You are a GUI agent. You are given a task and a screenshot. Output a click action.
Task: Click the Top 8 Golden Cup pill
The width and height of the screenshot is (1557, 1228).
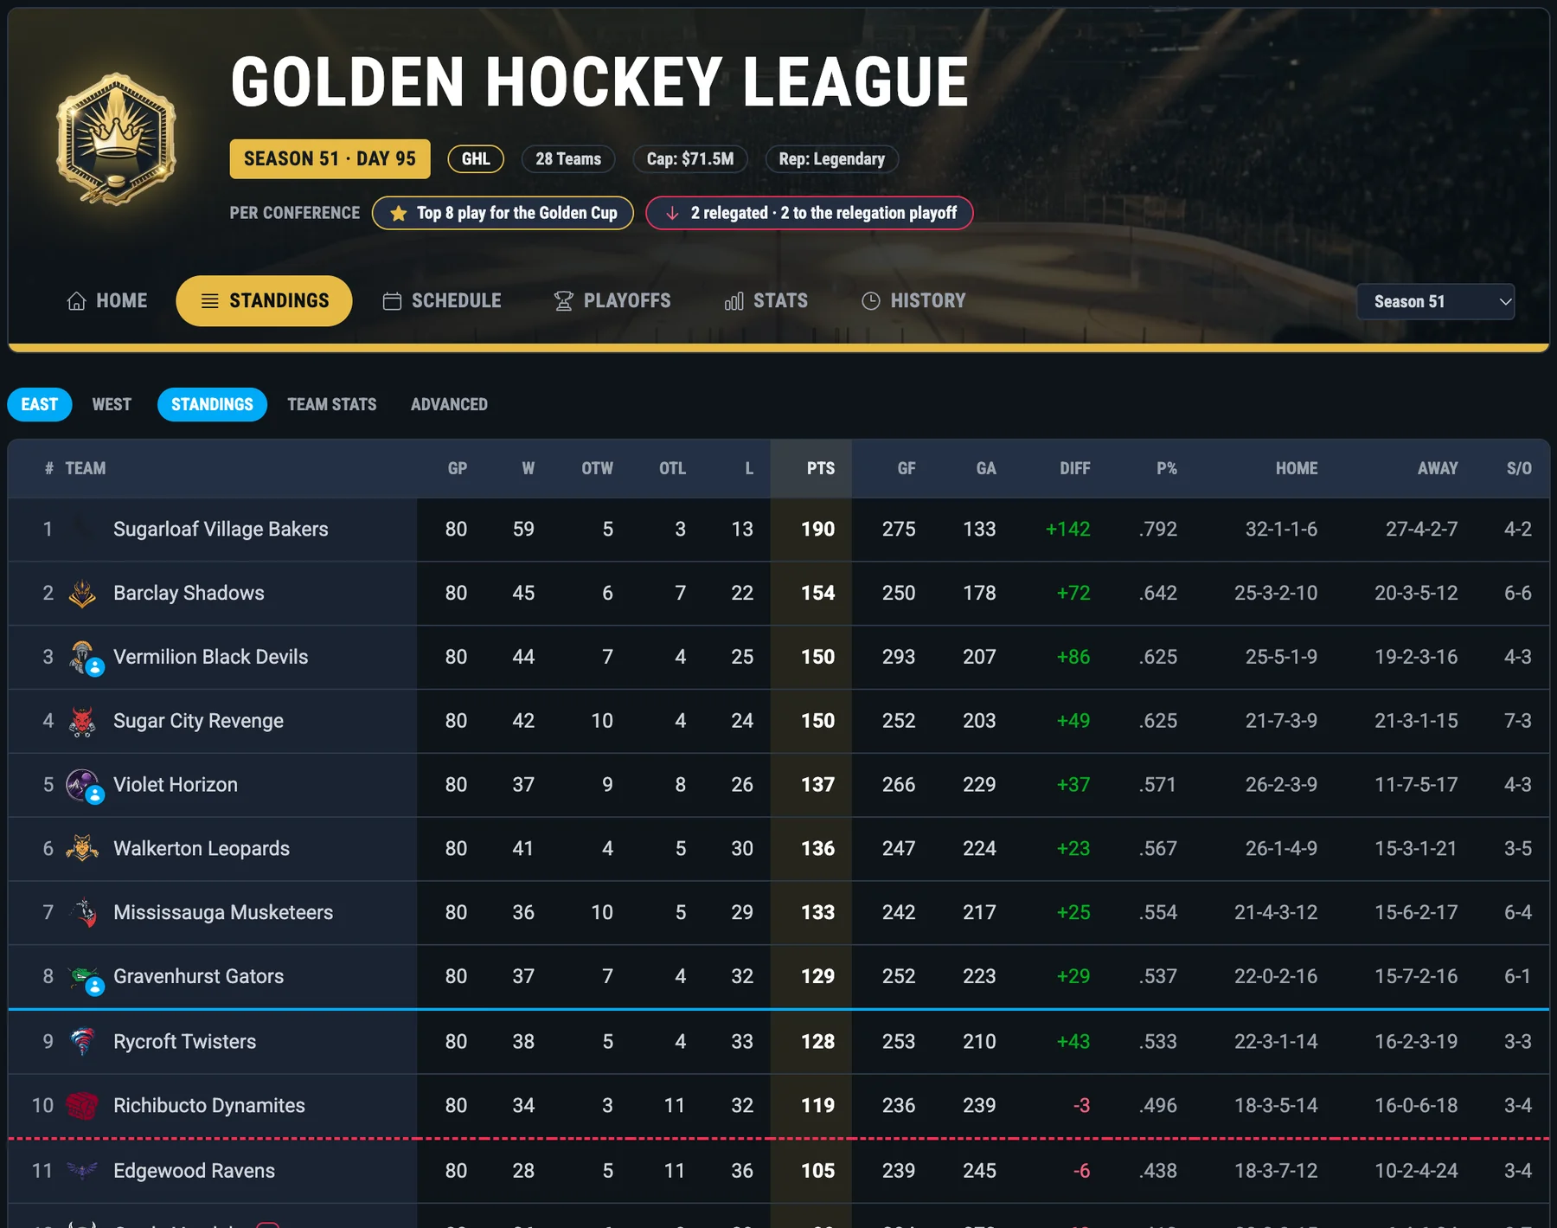pyautogui.click(x=503, y=213)
